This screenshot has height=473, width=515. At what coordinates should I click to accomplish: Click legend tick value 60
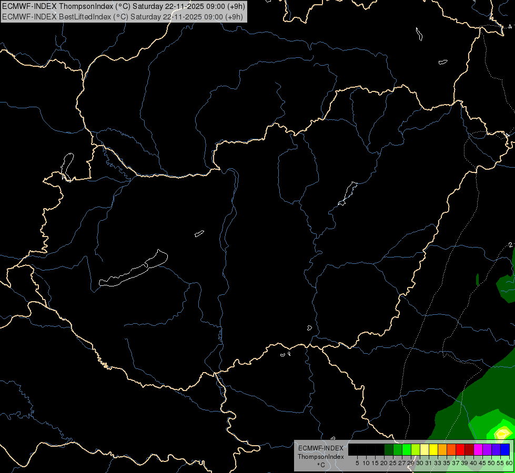point(509,463)
